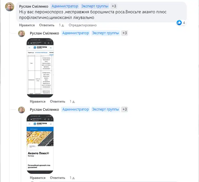Expand the +3 badges on the third reply
The image size is (199, 182).
point(125,109)
